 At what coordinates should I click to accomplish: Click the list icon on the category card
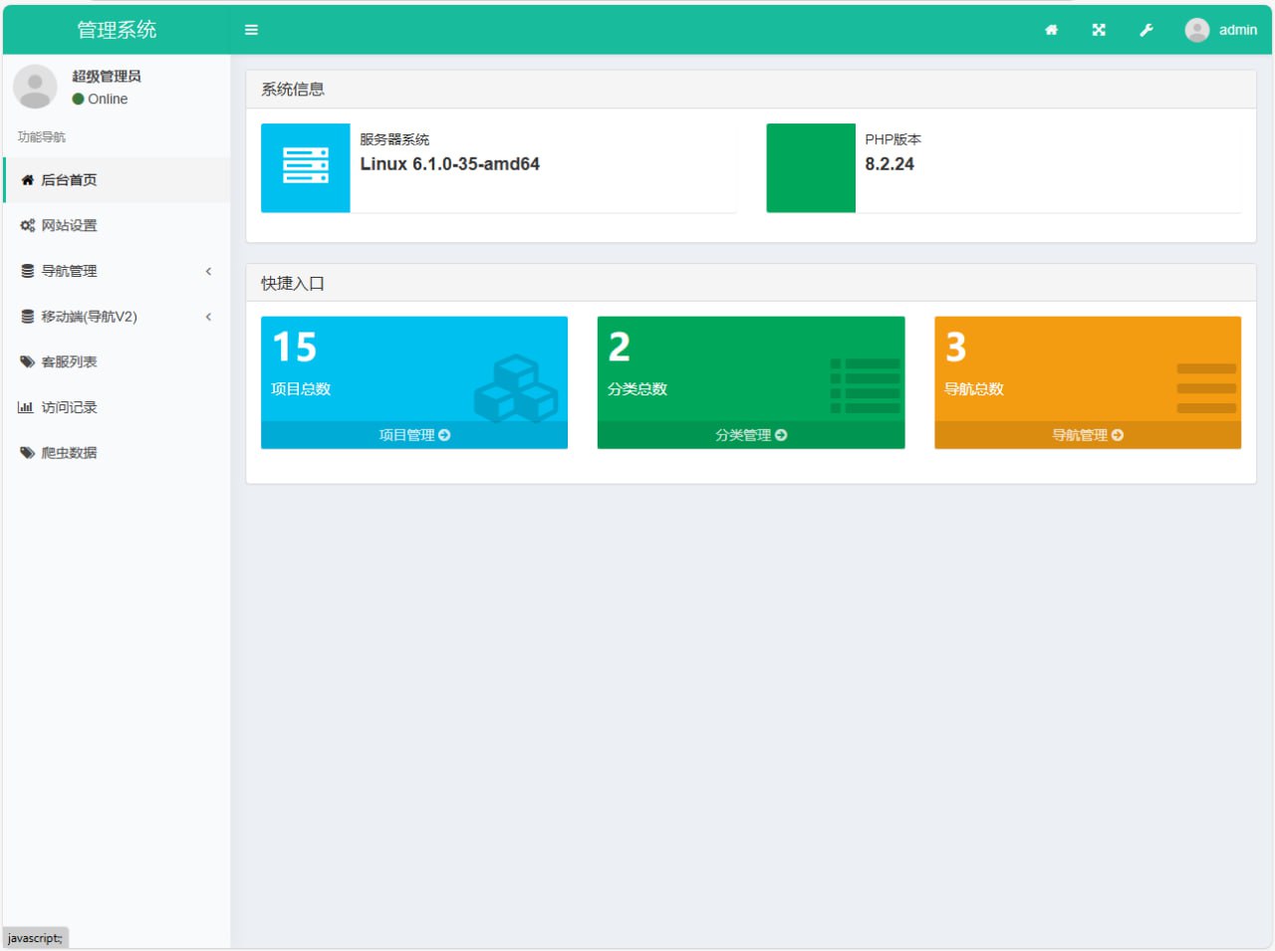(865, 385)
